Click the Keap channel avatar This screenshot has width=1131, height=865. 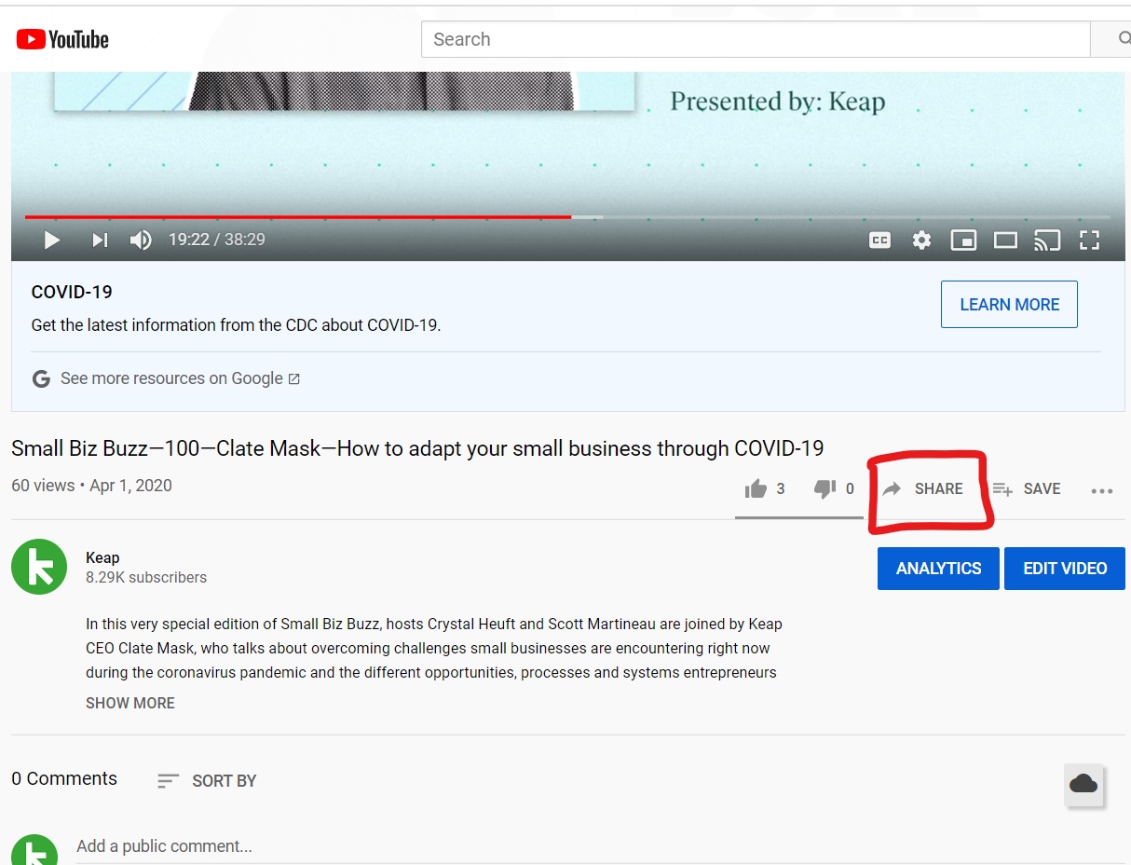click(39, 567)
